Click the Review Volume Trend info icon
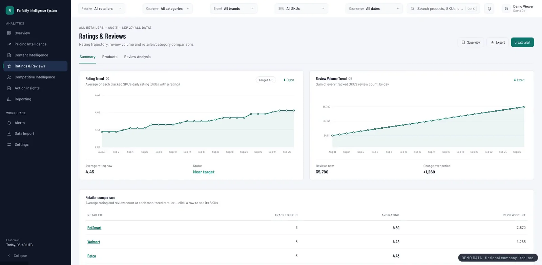 tap(350, 78)
